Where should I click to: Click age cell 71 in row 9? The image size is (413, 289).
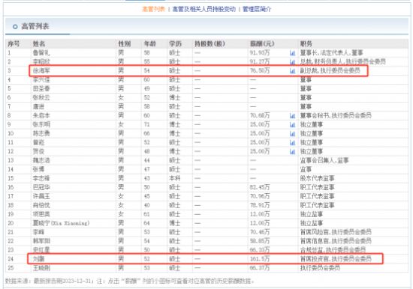147,124
